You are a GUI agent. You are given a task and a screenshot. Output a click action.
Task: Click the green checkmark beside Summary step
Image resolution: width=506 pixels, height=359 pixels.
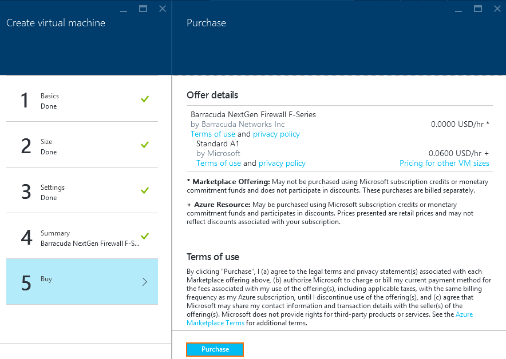pos(145,236)
